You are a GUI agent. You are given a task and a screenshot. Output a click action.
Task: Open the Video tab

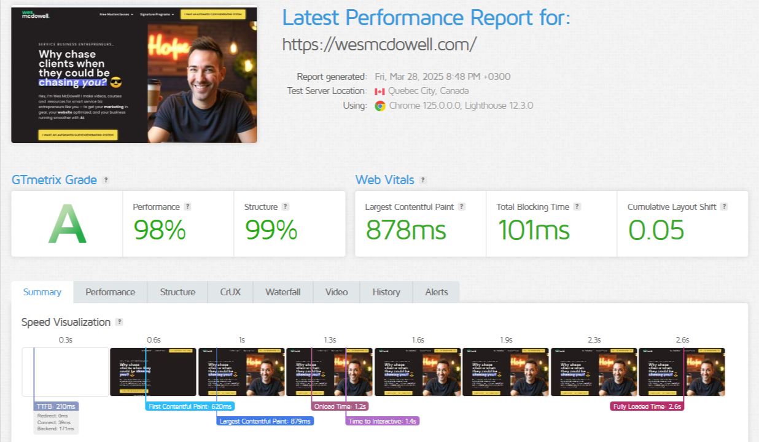[337, 292]
